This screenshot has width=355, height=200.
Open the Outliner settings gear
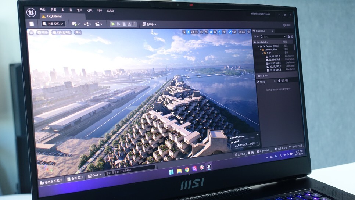click(292, 36)
